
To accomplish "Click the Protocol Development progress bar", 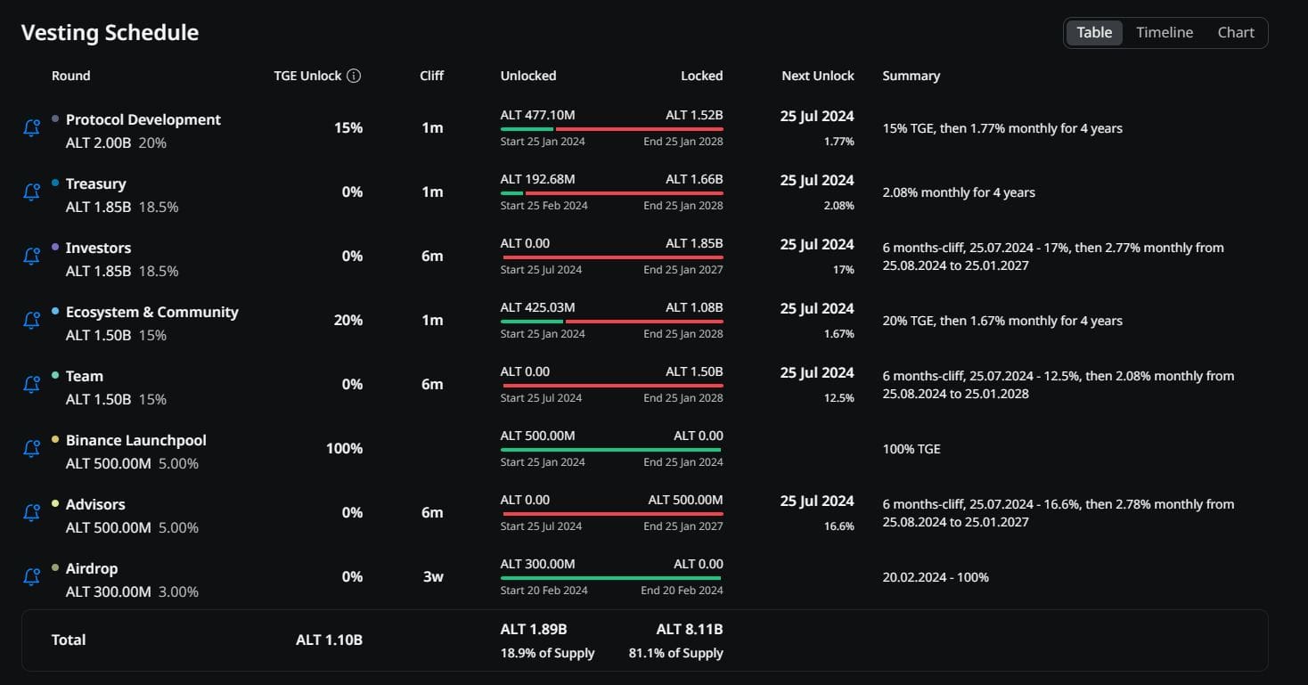I will click(612, 129).
